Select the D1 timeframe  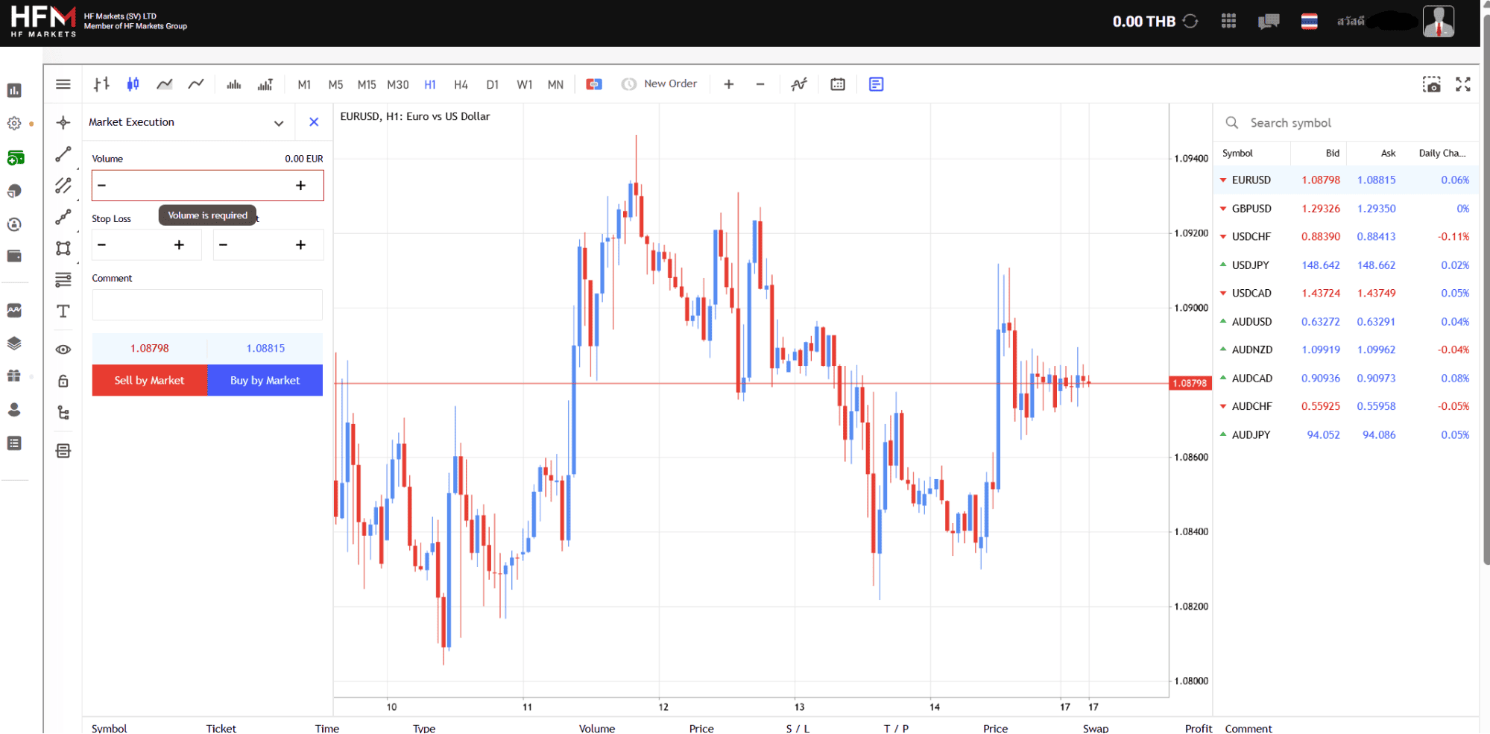coord(492,85)
